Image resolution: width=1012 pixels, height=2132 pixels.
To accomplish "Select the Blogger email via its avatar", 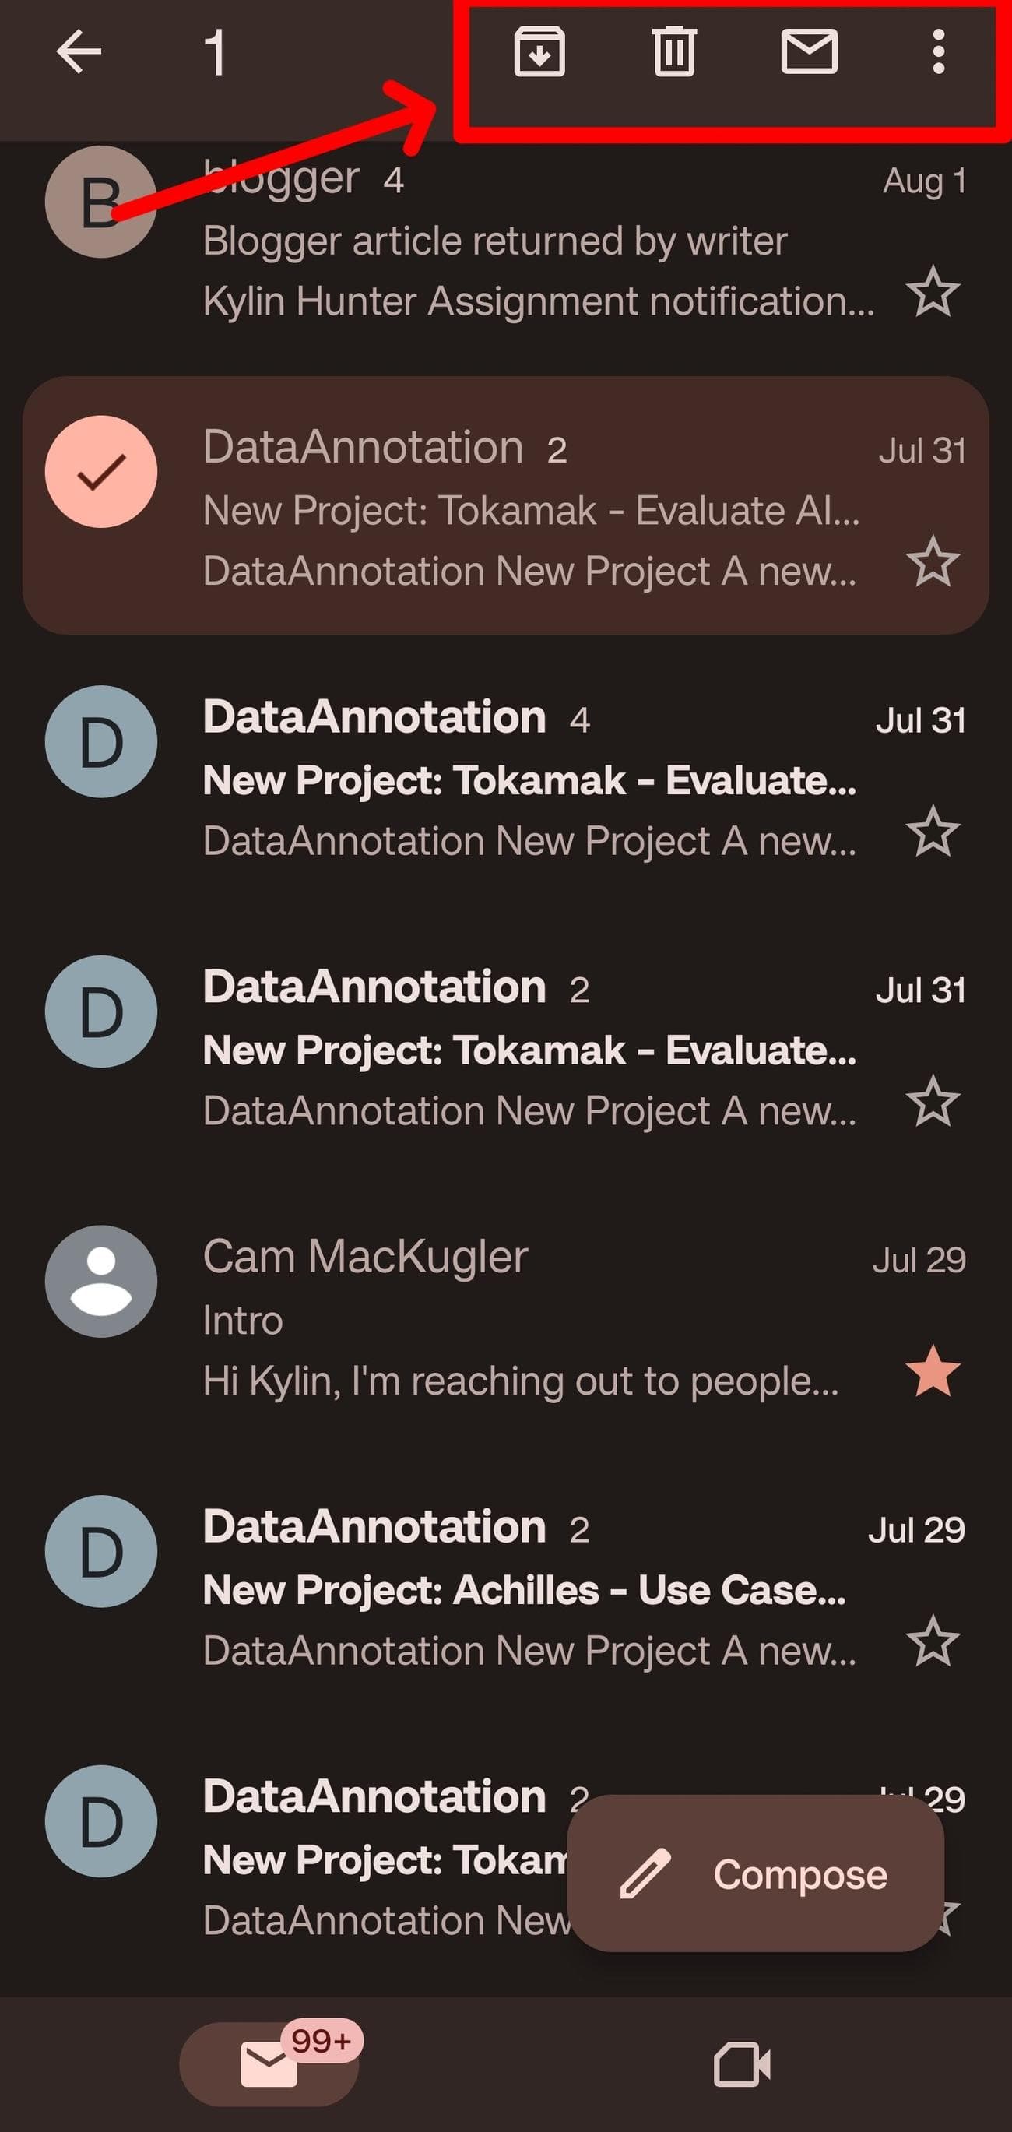I will [101, 202].
